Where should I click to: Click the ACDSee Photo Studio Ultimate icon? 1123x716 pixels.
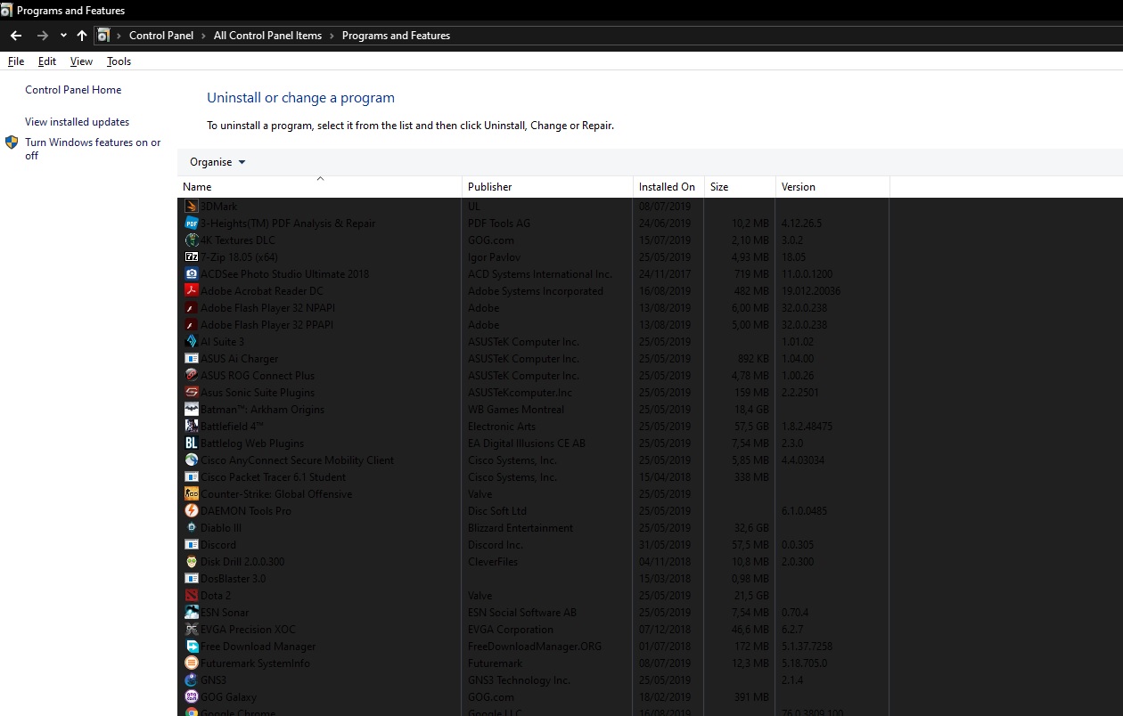192,273
